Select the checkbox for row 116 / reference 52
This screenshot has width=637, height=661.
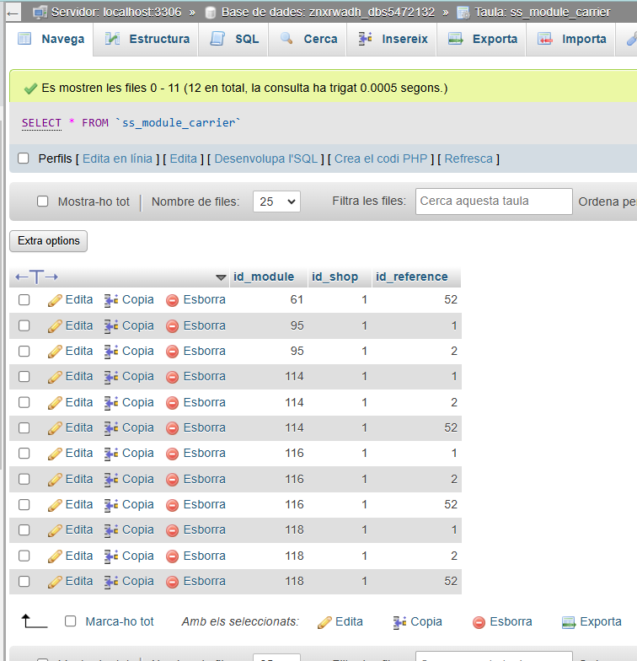click(x=24, y=504)
